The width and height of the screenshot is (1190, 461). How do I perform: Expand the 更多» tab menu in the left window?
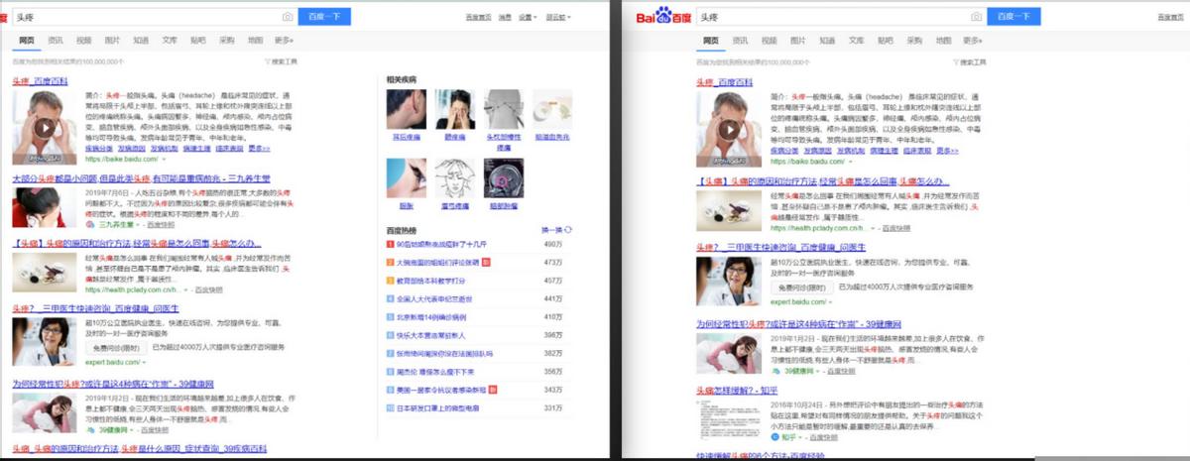pyautogui.click(x=284, y=41)
